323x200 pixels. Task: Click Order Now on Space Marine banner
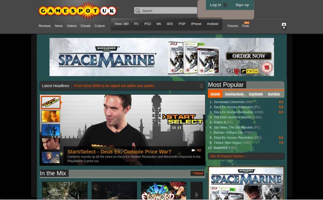pos(249,56)
